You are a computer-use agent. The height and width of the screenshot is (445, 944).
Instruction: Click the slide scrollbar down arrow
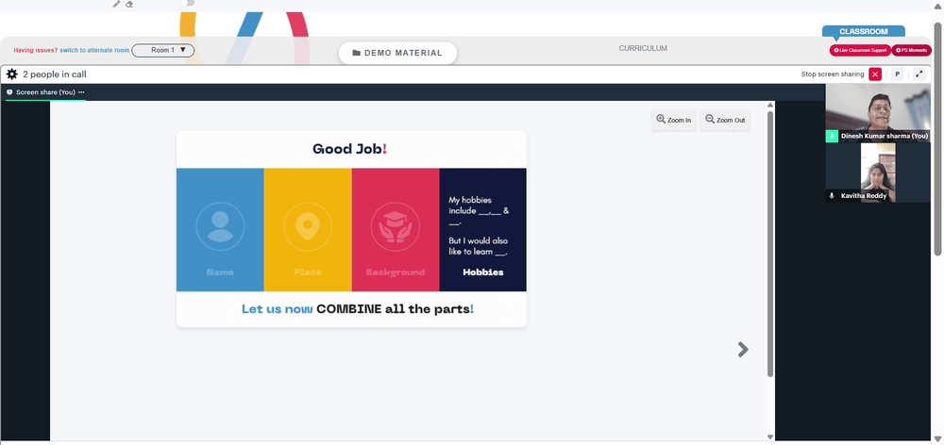point(769,437)
